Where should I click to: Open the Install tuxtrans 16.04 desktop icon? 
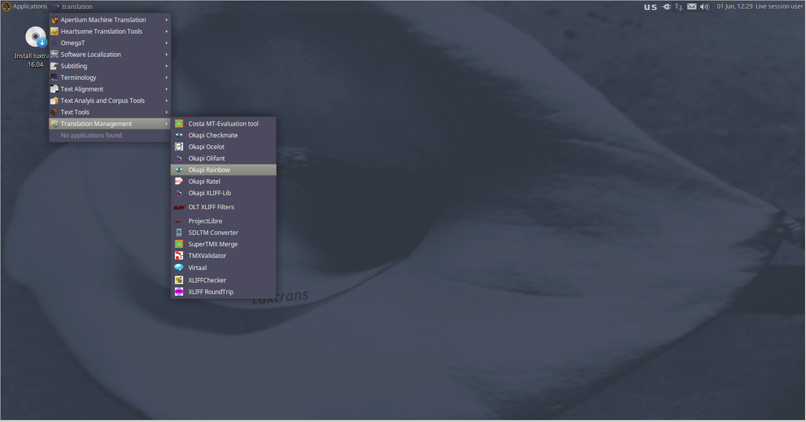tap(36, 38)
